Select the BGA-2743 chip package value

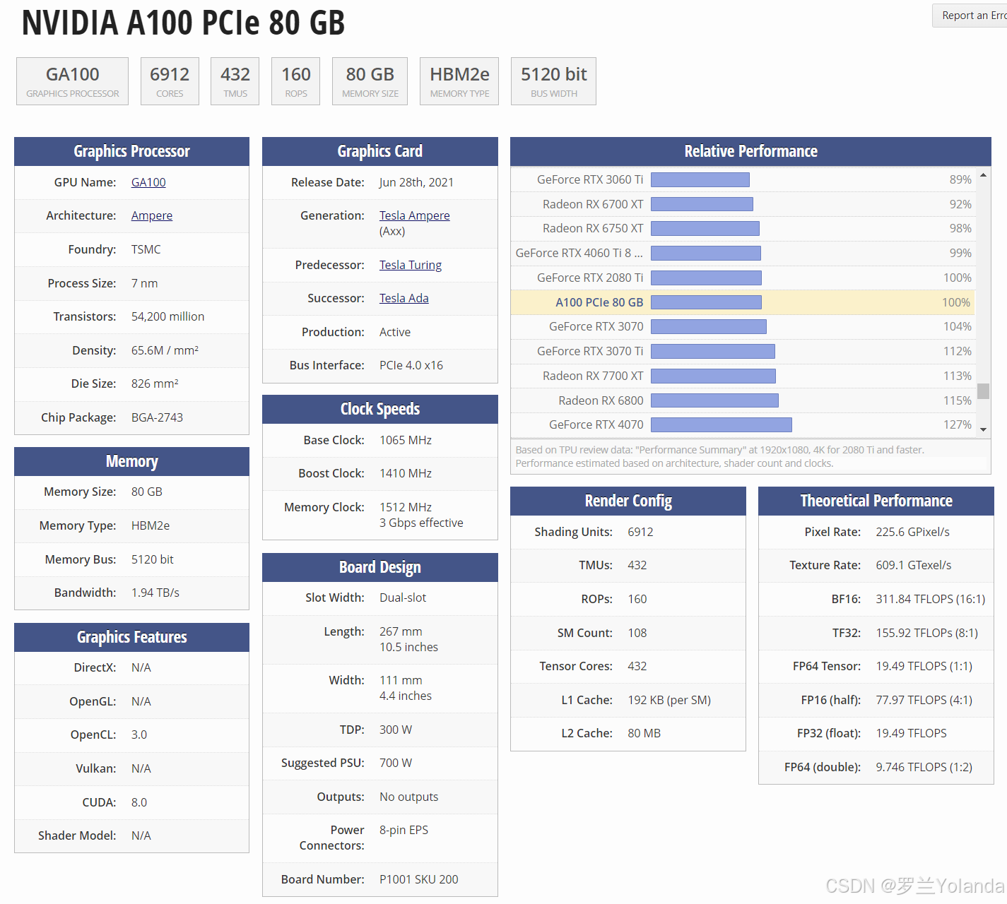(x=157, y=417)
